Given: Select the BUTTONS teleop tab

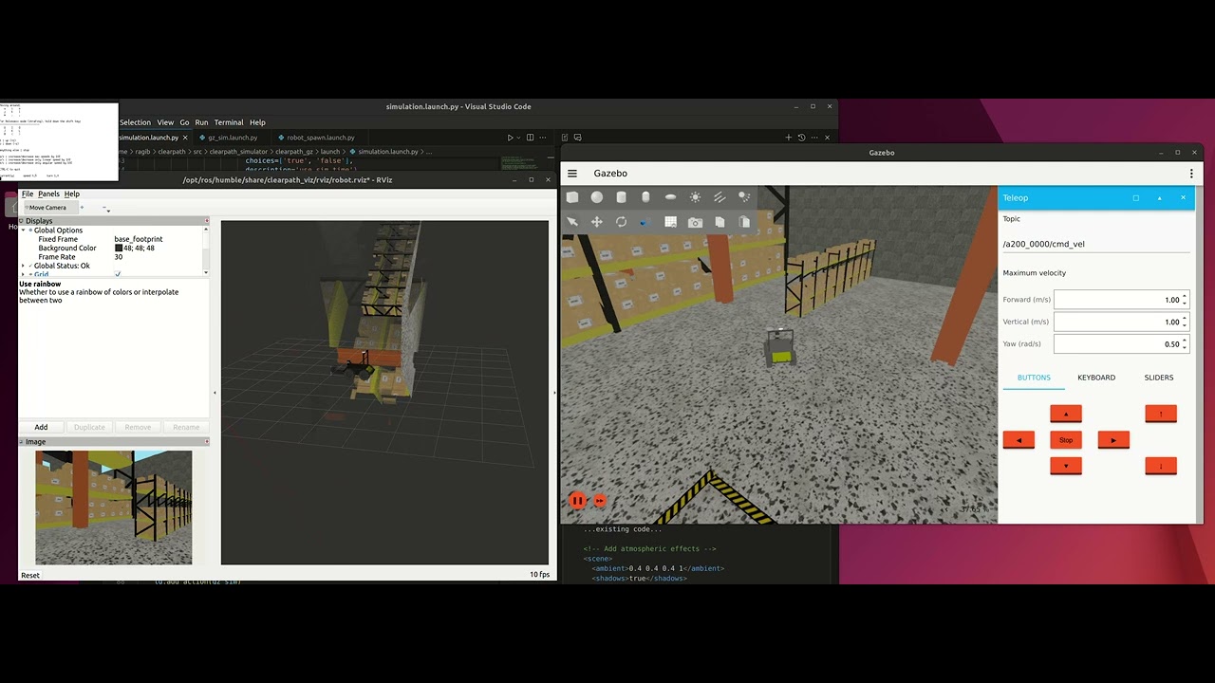Looking at the screenshot, I should pos(1034,378).
